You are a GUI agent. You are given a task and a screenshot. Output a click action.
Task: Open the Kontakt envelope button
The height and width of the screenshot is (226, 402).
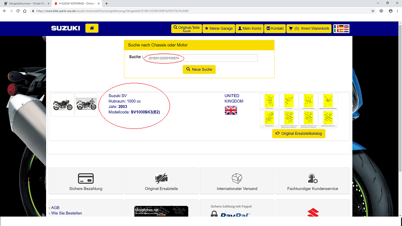[275, 28]
